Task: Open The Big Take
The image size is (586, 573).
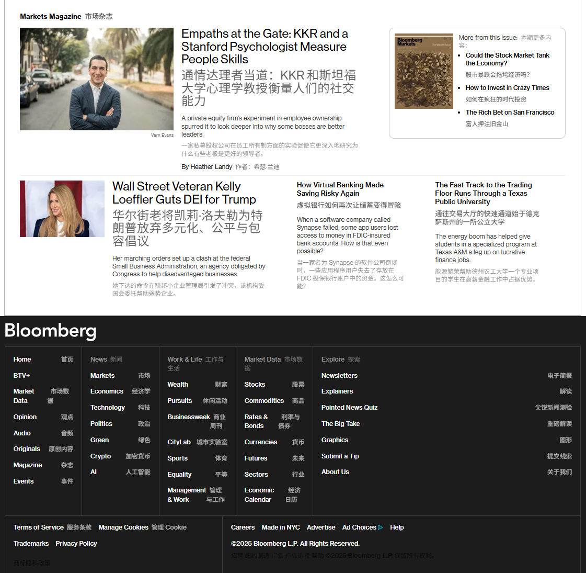Action: [x=340, y=424]
